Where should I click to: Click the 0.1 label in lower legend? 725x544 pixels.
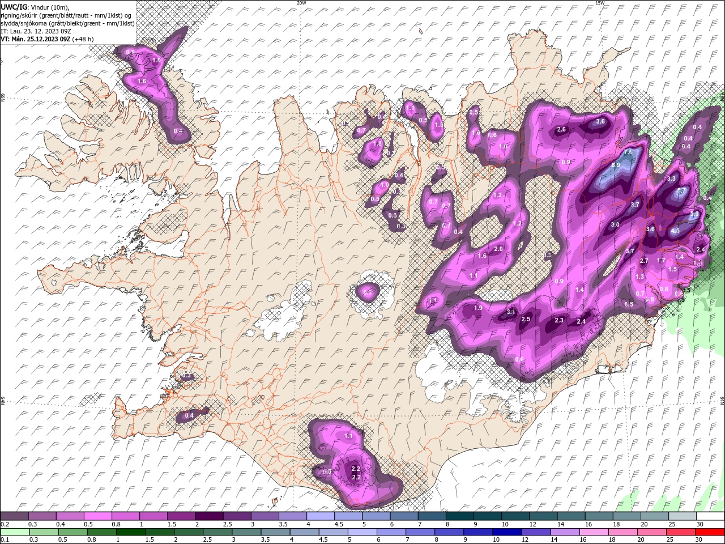pyautogui.click(x=5, y=539)
